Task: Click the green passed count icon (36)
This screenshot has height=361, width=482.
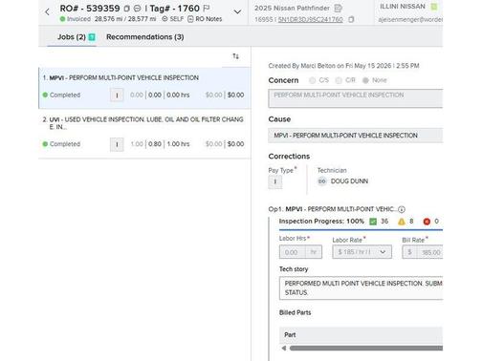Action: 373,222
